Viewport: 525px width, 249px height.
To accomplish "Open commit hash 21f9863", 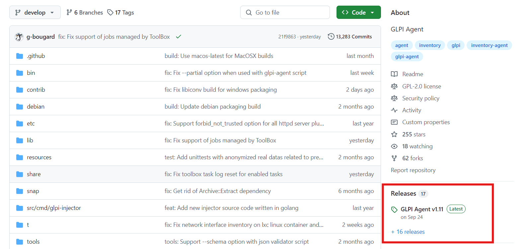I will pos(287,37).
